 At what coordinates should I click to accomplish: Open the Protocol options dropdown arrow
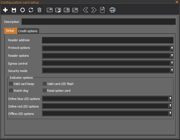172,48
